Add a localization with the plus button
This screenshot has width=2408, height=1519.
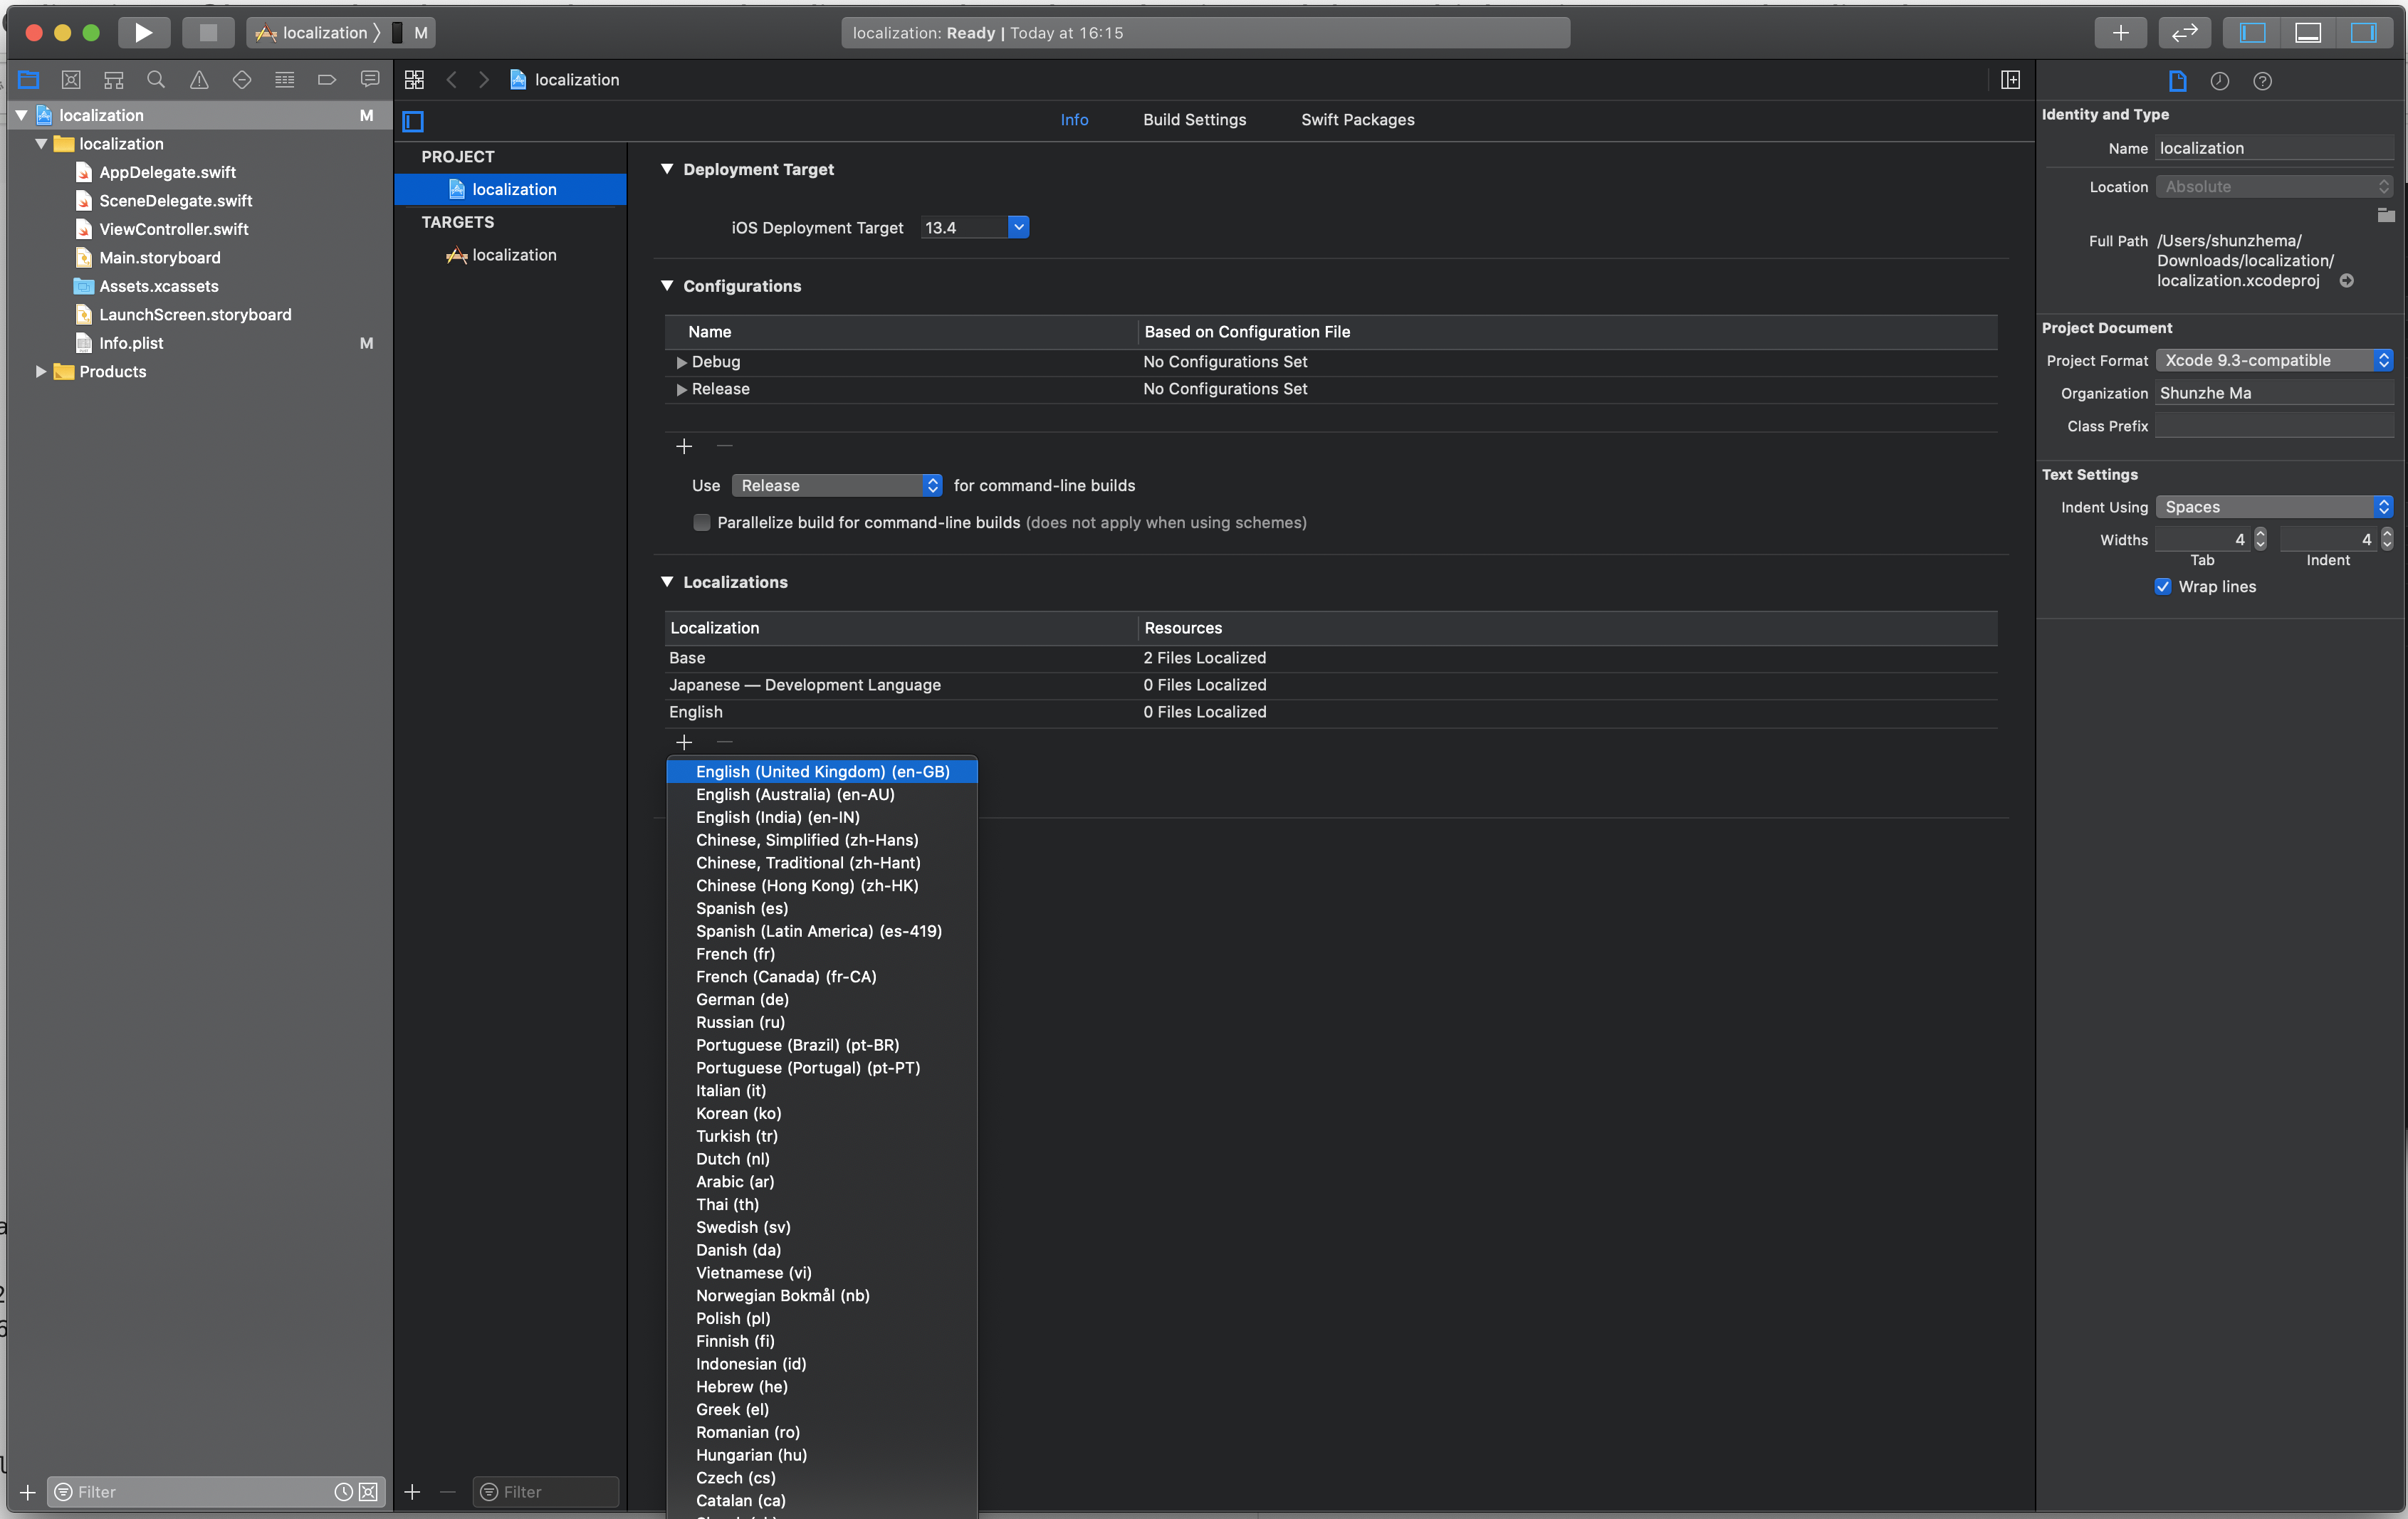(684, 742)
